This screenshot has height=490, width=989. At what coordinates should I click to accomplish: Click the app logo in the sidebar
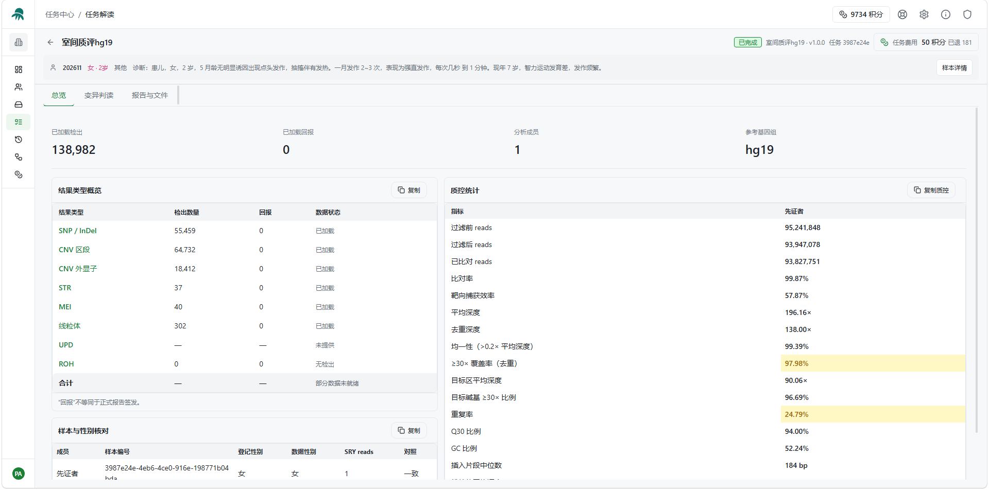(x=18, y=14)
